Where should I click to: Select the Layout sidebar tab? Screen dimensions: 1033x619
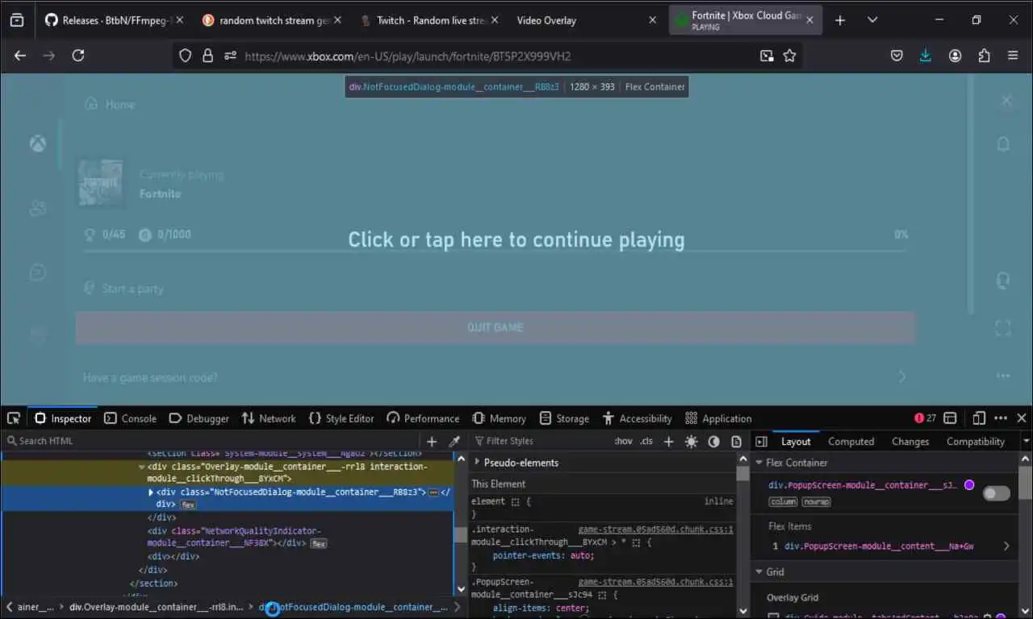[x=796, y=441]
